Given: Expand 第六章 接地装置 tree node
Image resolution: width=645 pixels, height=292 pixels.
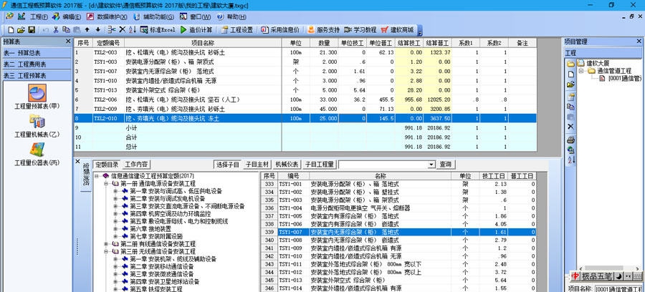Looking at the screenshot, I should point(115,229).
